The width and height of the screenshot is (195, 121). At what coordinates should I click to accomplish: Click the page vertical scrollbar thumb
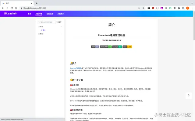pyautogui.click(x=194, y=25)
